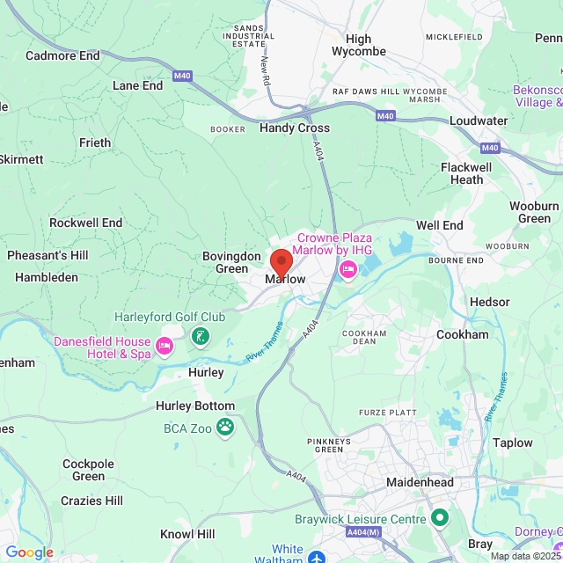Click the A404(M) road shield
Image resolution: width=563 pixels, height=563 pixels.
(363, 532)
